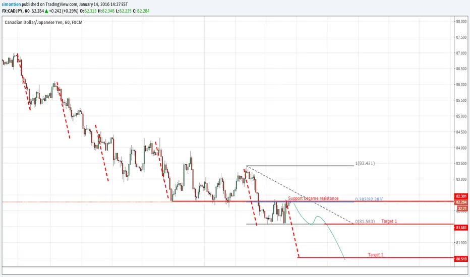
Task: Click the 'Target 1' label
Action: (x=389, y=221)
